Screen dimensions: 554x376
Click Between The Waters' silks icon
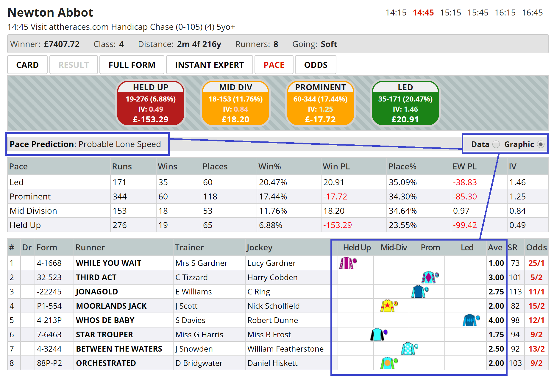(408, 349)
